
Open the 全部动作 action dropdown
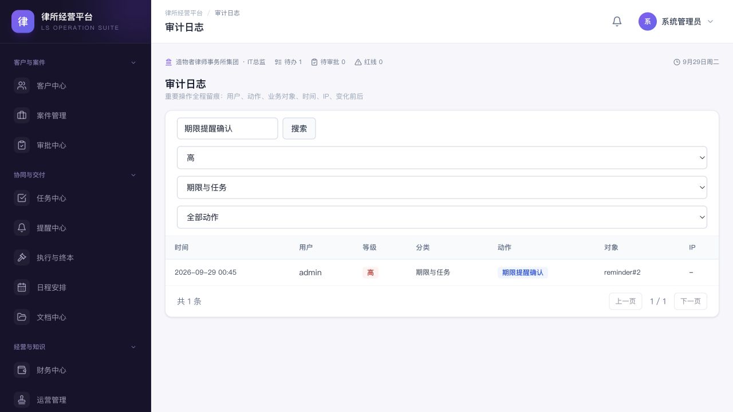click(x=442, y=217)
